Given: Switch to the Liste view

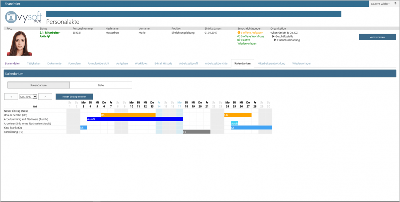Looking at the screenshot, I should [101, 85].
